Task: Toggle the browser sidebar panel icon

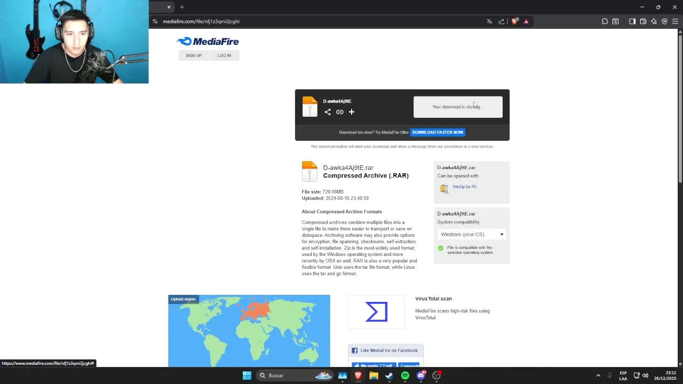Action: coord(632,21)
